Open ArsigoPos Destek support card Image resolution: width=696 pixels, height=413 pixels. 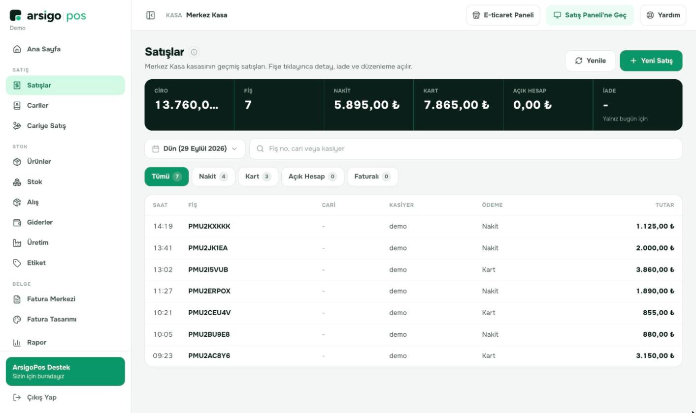pos(66,371)
